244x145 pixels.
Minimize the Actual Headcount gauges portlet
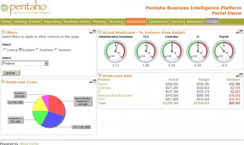[x=237, y=32]
